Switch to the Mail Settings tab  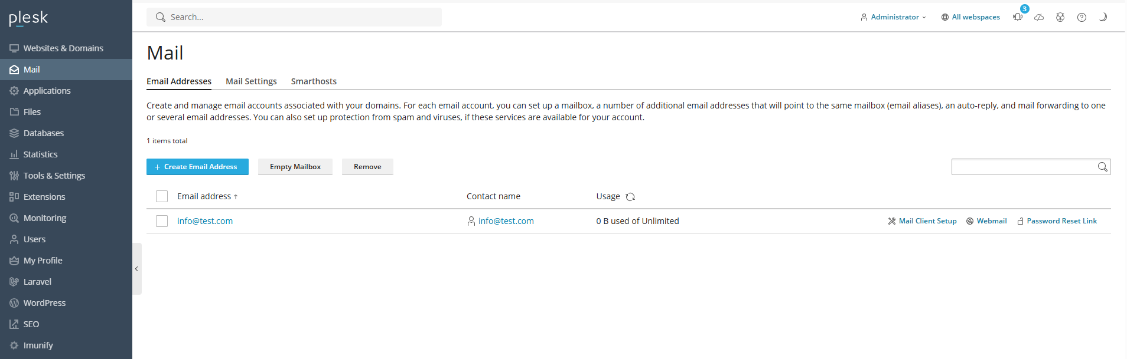251,81
